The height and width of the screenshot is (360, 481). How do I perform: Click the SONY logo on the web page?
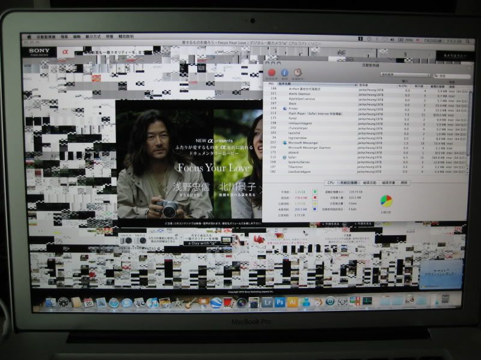pos(39,52)
